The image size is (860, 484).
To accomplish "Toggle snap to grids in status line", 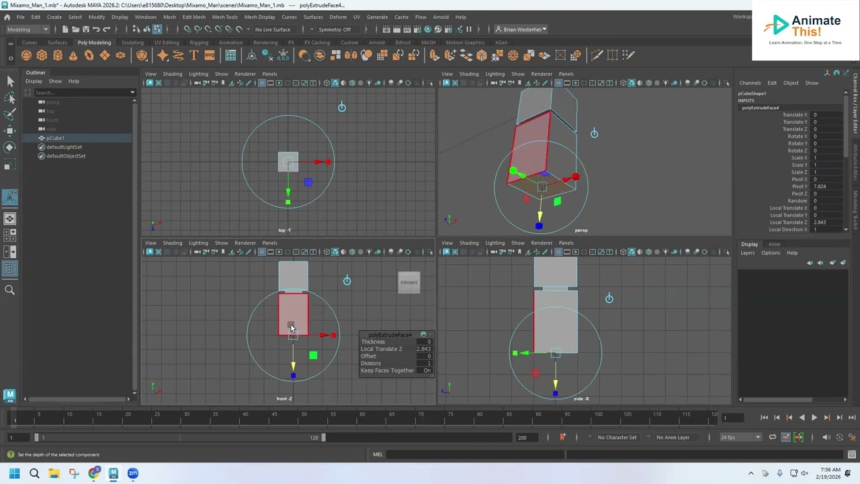I will click(x=187, y=30).
